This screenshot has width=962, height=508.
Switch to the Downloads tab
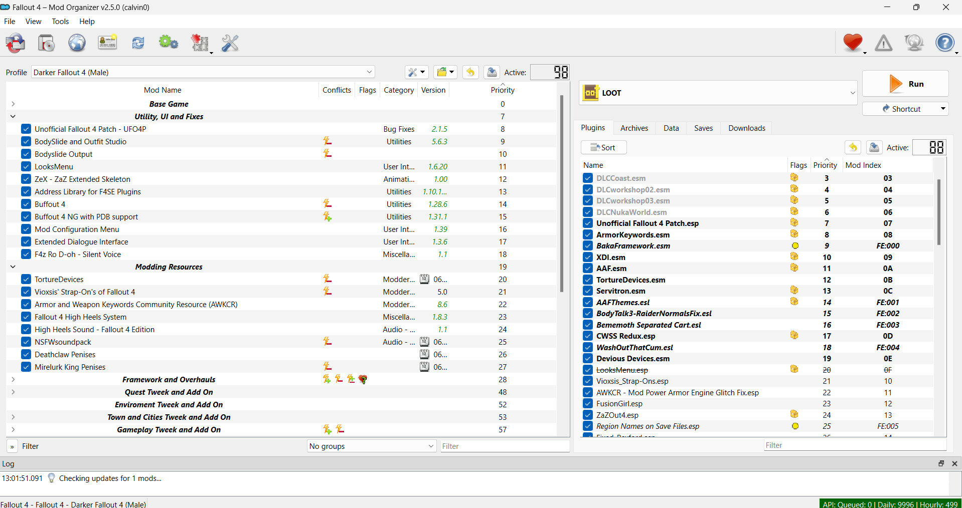pos(746,128)
